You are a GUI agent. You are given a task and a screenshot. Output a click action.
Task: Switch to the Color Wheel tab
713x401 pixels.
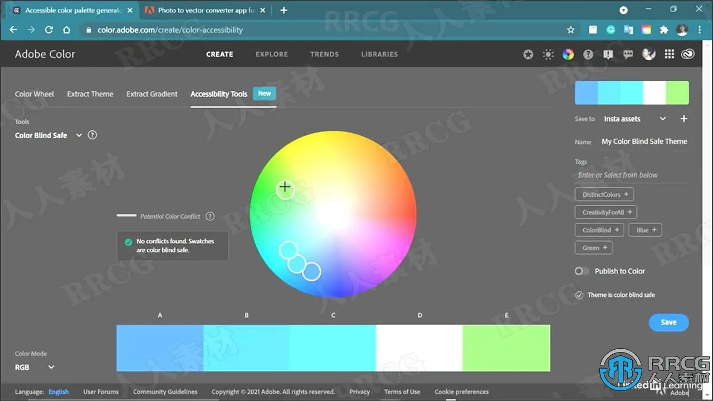pos(35,94)
